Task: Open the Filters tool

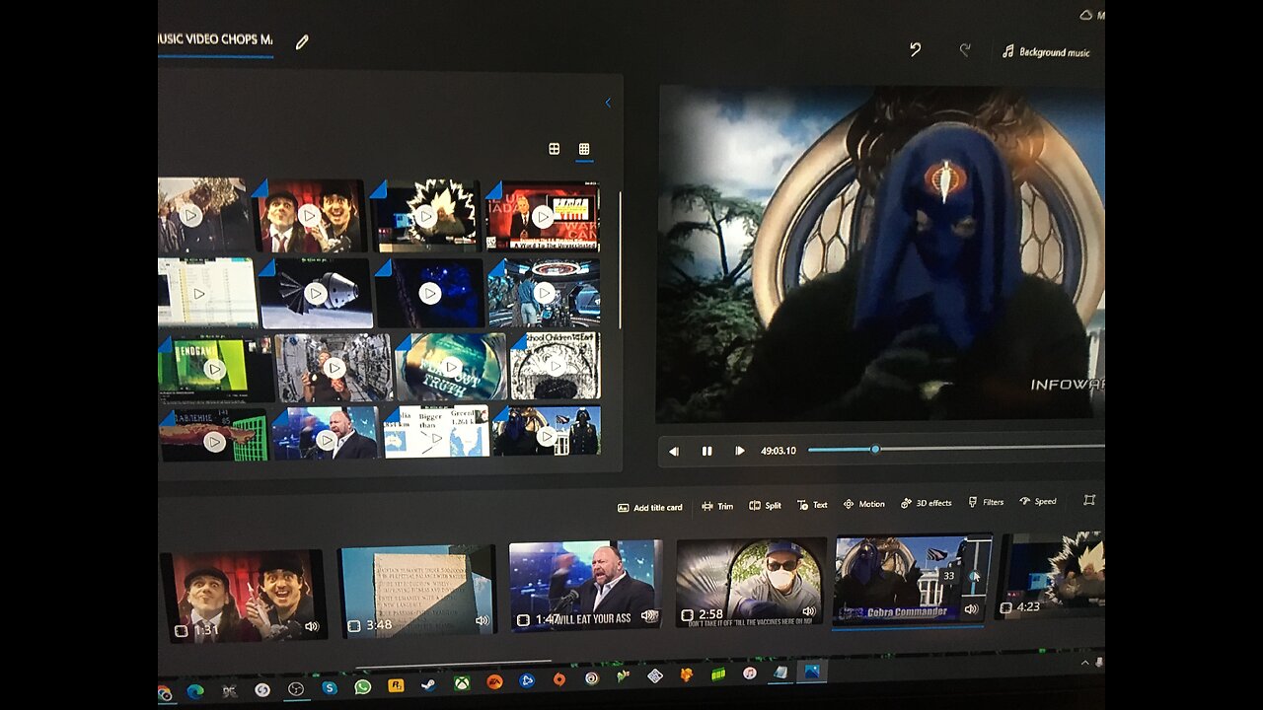Action: 985,502
